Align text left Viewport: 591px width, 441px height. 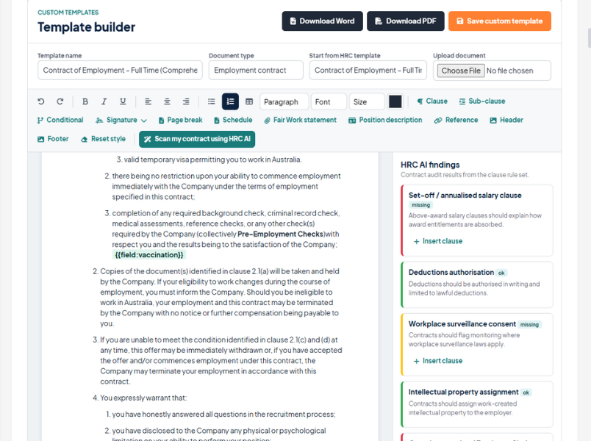148,101
